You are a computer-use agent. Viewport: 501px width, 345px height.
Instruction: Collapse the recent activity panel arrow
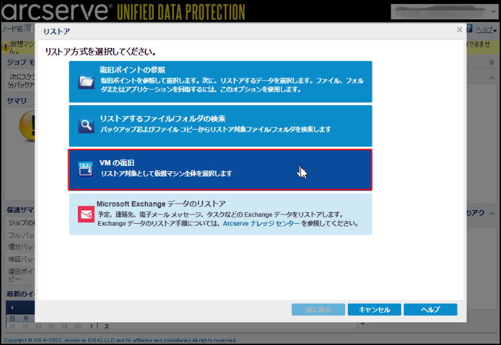pos(492,213)
